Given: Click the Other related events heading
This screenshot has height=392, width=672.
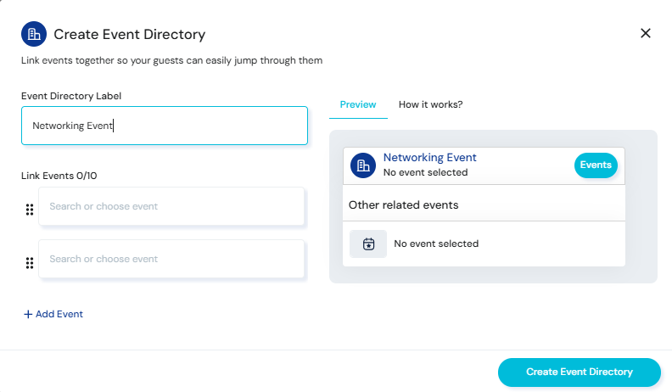Looking at the screenshot, I should coord(403,204).
